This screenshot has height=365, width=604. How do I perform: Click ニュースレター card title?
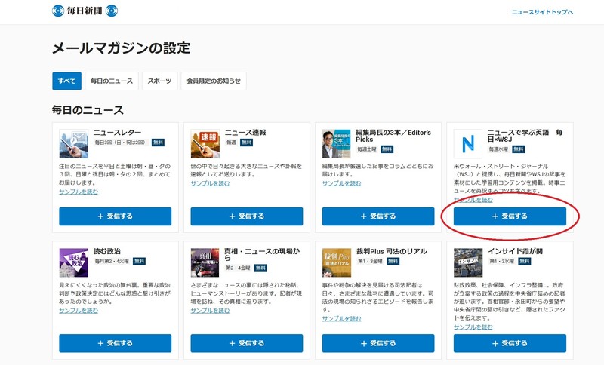tap(117, 133)
